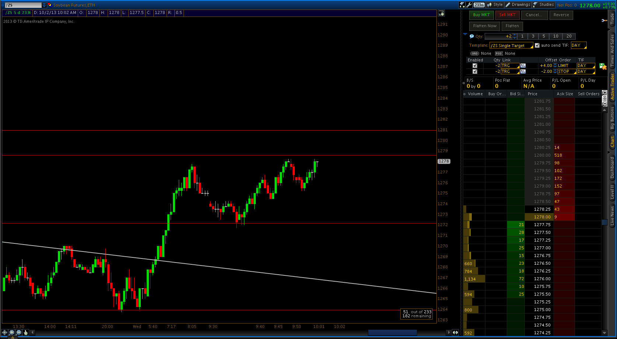Screen dimensions: 617x339
Task: Click the +4.00 offset stepper arrows
Action: (x=555, y=66)
